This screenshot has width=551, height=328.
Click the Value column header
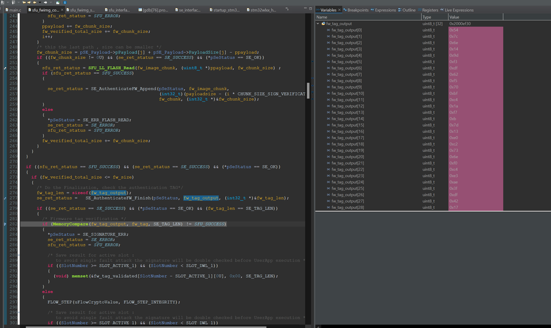point(454,18)
